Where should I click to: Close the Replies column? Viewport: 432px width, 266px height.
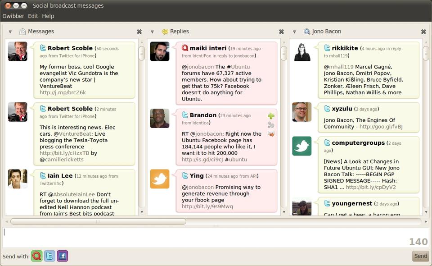pos(281,32)
